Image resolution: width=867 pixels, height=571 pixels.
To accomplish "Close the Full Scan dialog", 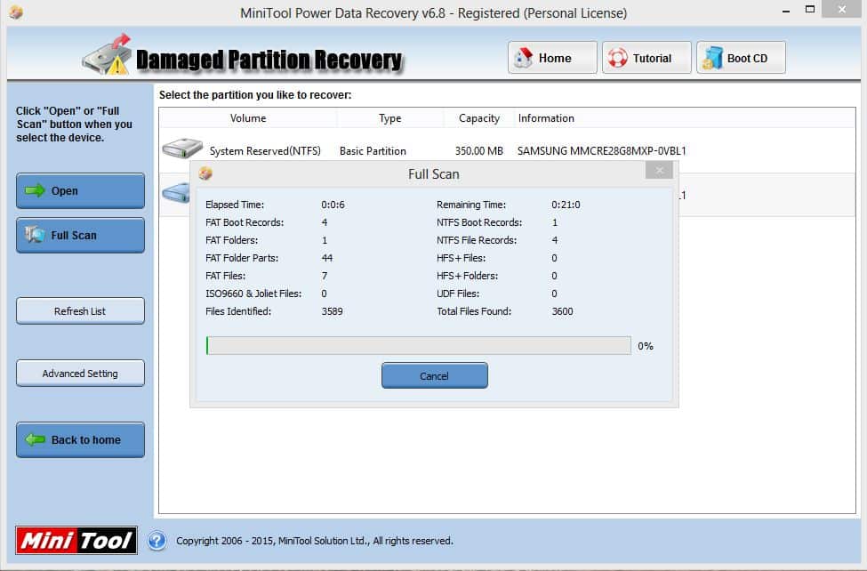I will point(659,171).
